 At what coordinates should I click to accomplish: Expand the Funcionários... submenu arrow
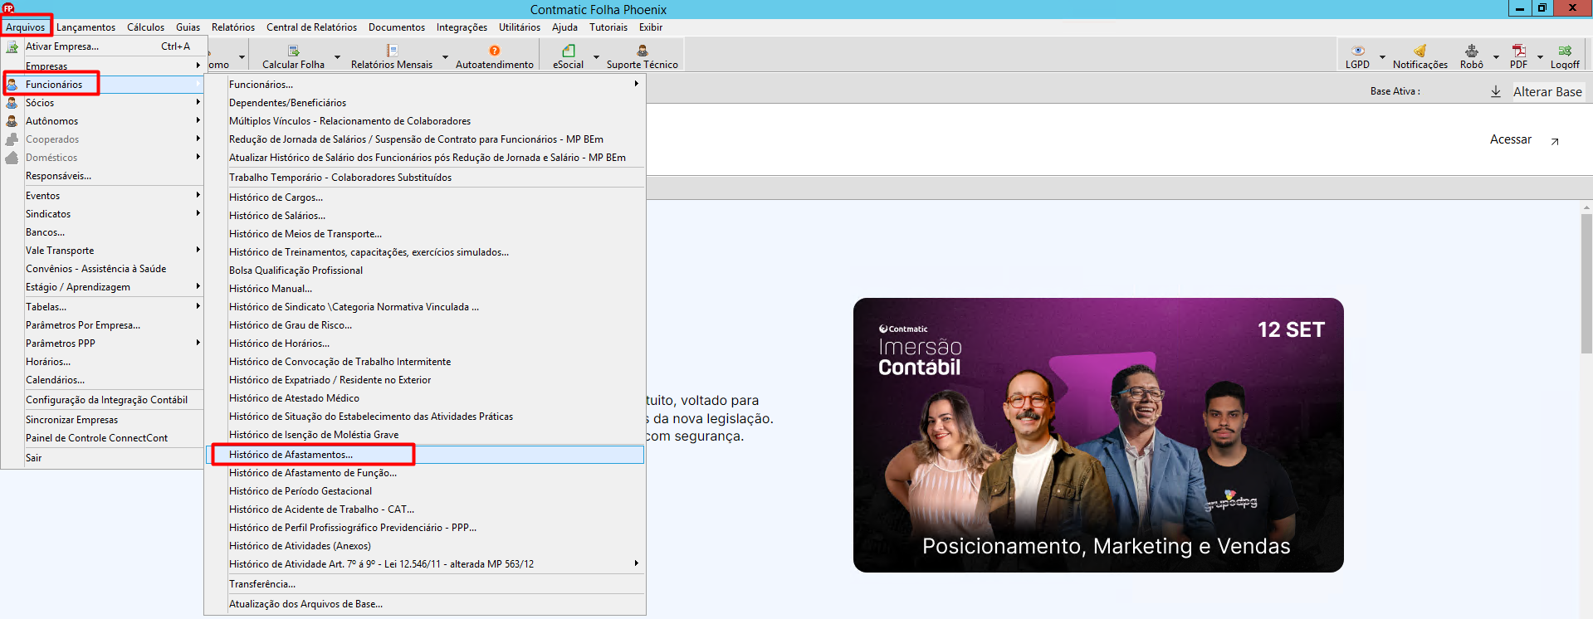[637, 84]
